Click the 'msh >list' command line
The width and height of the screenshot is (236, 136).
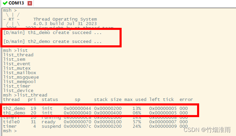16,50
